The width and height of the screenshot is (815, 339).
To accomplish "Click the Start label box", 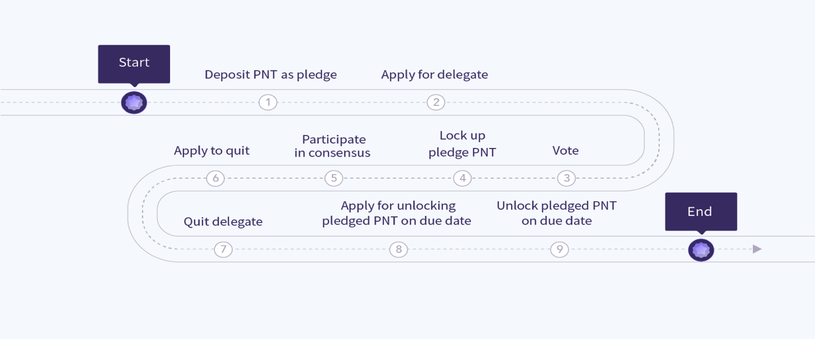I will [134, 63].
